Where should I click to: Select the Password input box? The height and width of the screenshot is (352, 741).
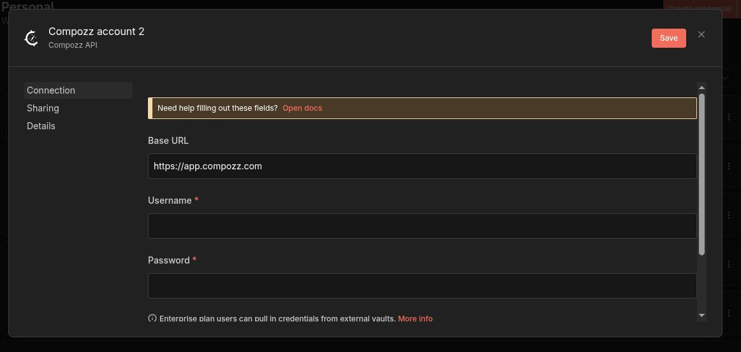click(x=422, y=286)
